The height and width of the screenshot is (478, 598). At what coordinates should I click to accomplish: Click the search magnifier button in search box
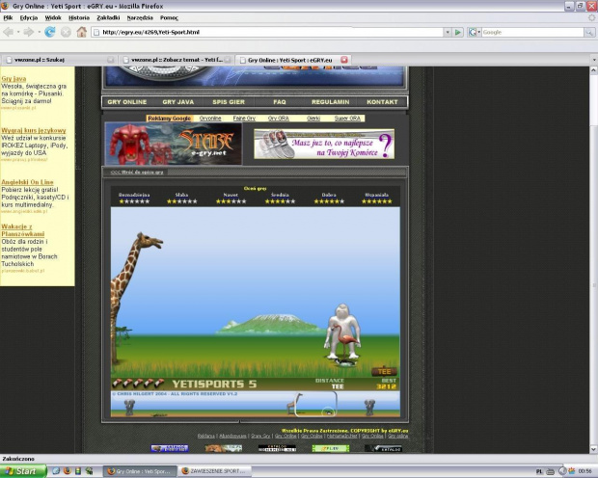tap(589, 33)
